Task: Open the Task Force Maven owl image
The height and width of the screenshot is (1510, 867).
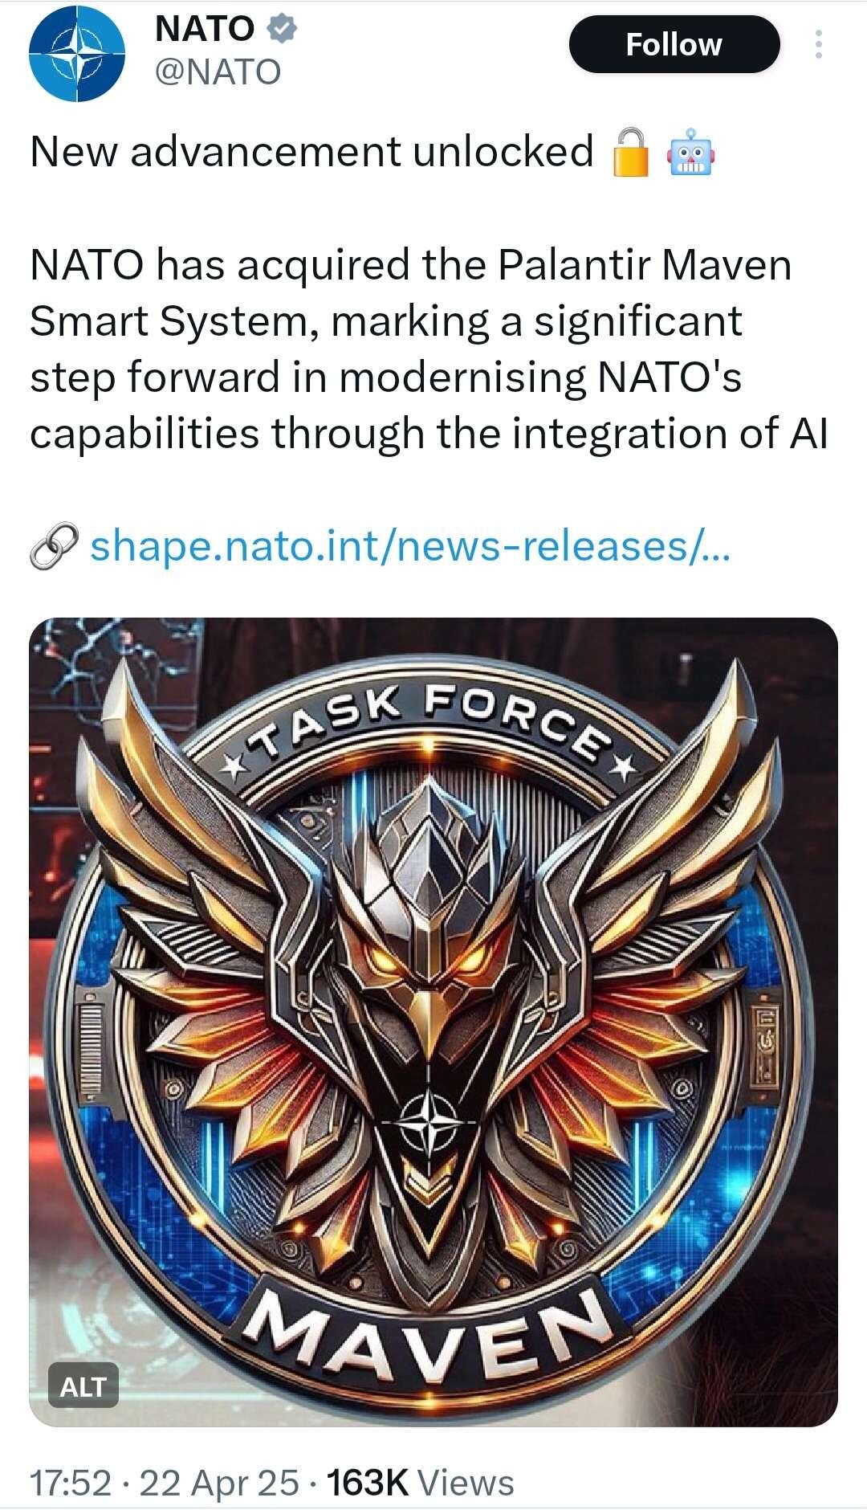Action: (x=433, y=1022)
